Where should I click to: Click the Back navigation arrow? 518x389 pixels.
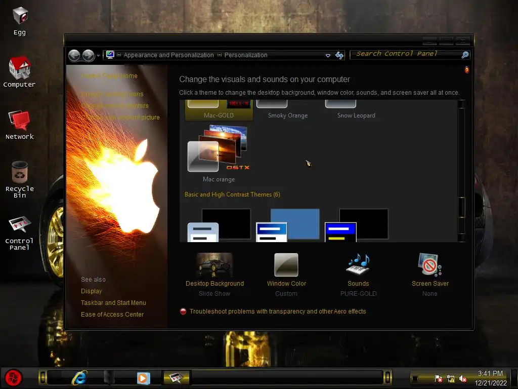(x=74, y=55)
